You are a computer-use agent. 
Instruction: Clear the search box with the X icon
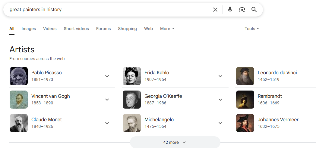pos(215,10)
